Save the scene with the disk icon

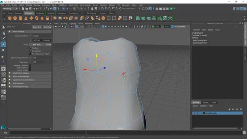[x=30, y=8]
